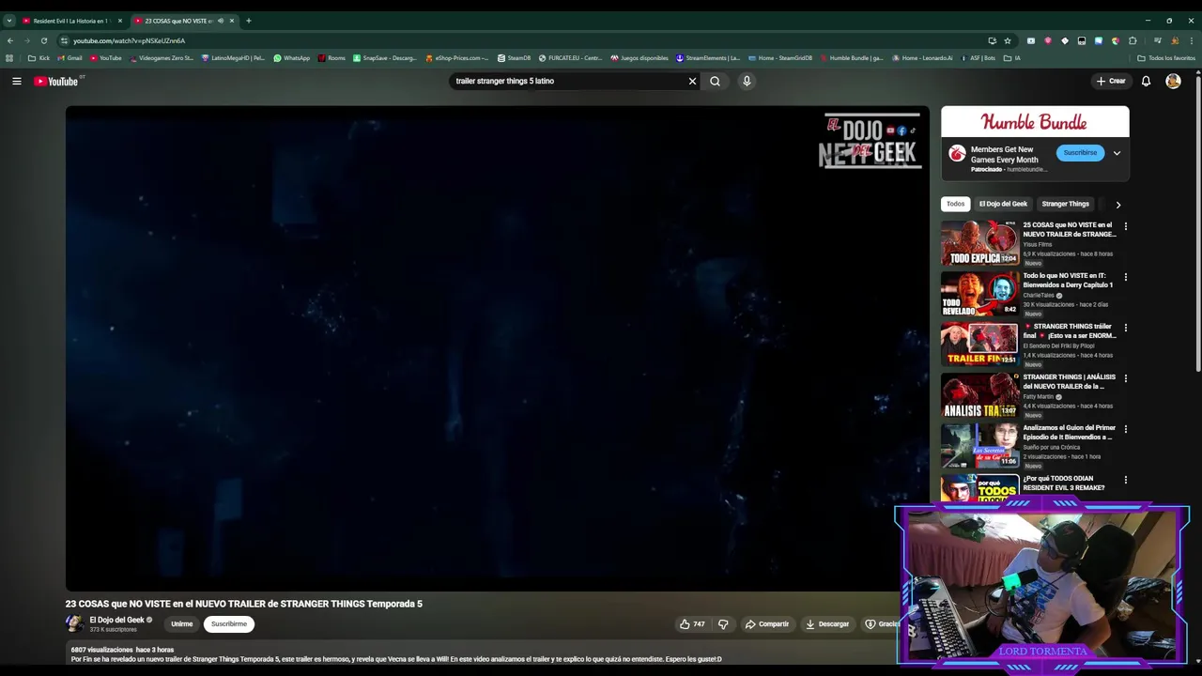The width and height of the screenshot is (1202, 676).
Task: Open the tab search dropdown arrow
Action: click(9, 21)
